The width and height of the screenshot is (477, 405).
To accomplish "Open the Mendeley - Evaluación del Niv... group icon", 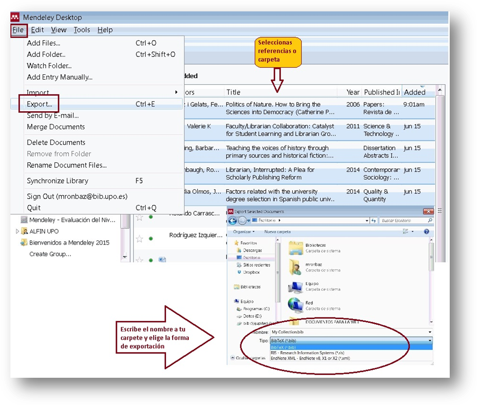I will (24, 220).
